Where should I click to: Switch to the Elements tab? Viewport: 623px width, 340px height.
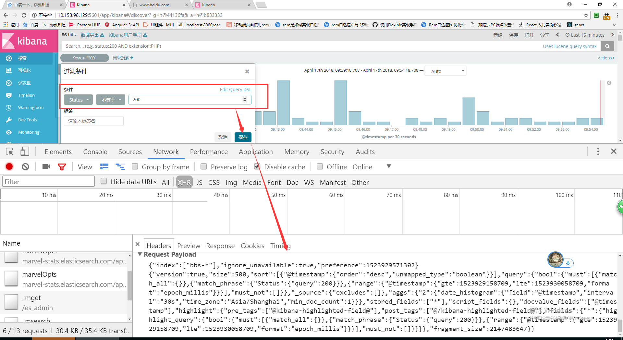(58, 152)
